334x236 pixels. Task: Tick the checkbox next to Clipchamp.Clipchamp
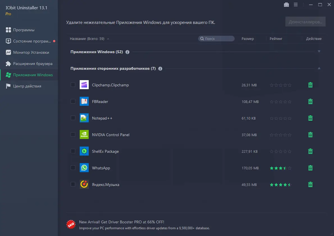coord(73,85)
